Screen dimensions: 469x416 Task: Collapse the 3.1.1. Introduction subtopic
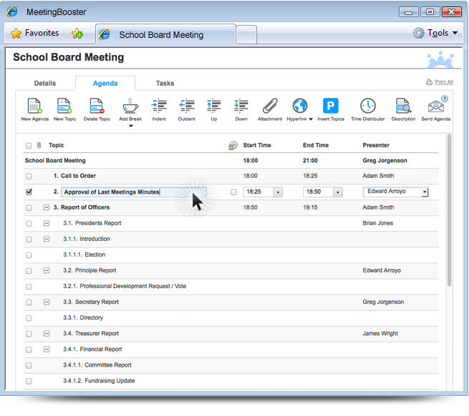point(47,239)
